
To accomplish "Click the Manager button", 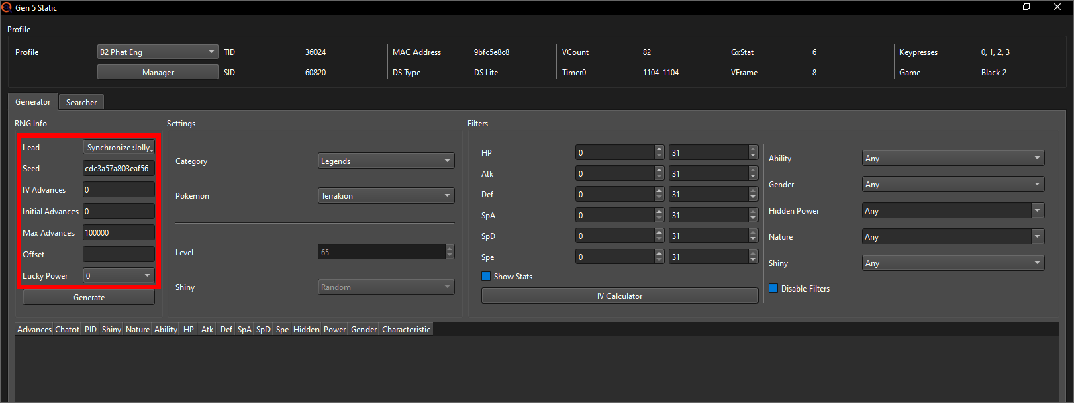I will point(158,72).
